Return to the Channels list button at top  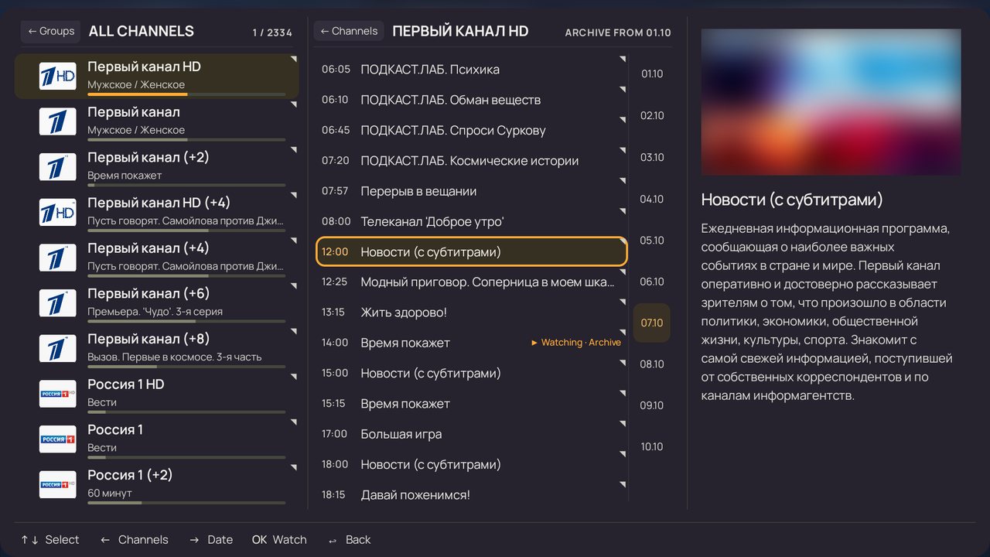coord(349,31)
